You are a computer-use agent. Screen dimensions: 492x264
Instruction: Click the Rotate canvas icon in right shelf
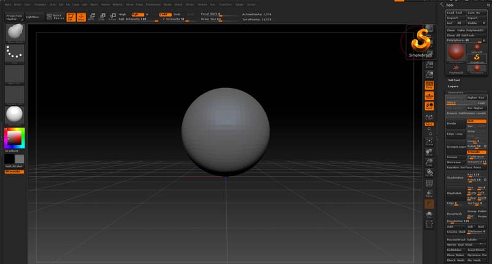(x=429, y=173)
